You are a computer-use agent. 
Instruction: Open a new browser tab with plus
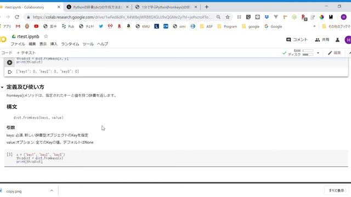[207, 7]
